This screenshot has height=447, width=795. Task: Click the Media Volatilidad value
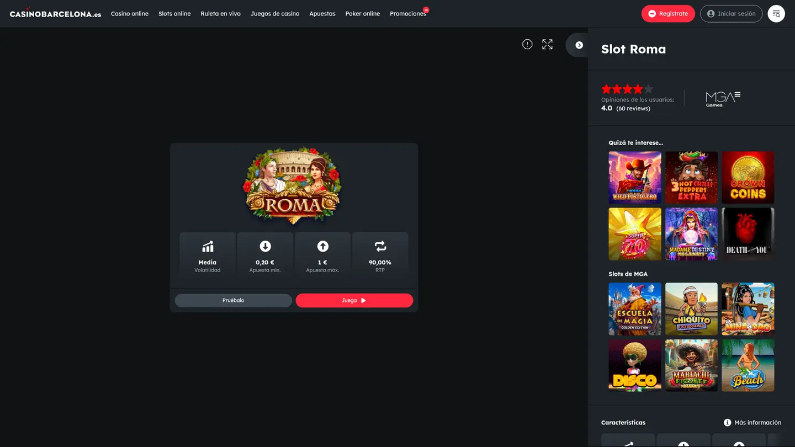pos(208,263)
